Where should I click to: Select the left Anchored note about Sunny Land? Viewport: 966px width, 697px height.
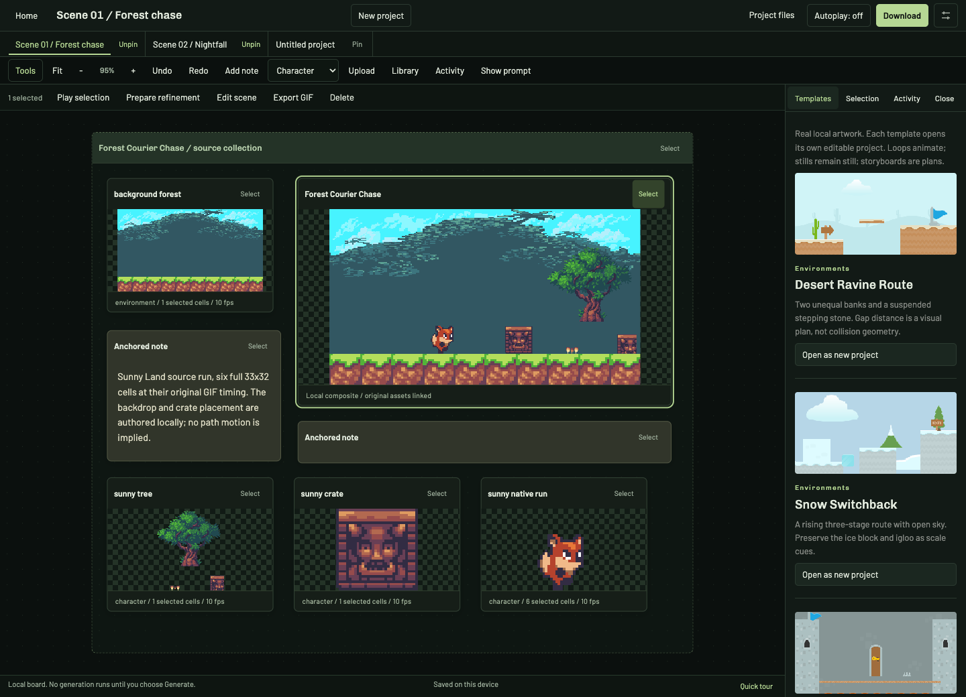[258, 346]
